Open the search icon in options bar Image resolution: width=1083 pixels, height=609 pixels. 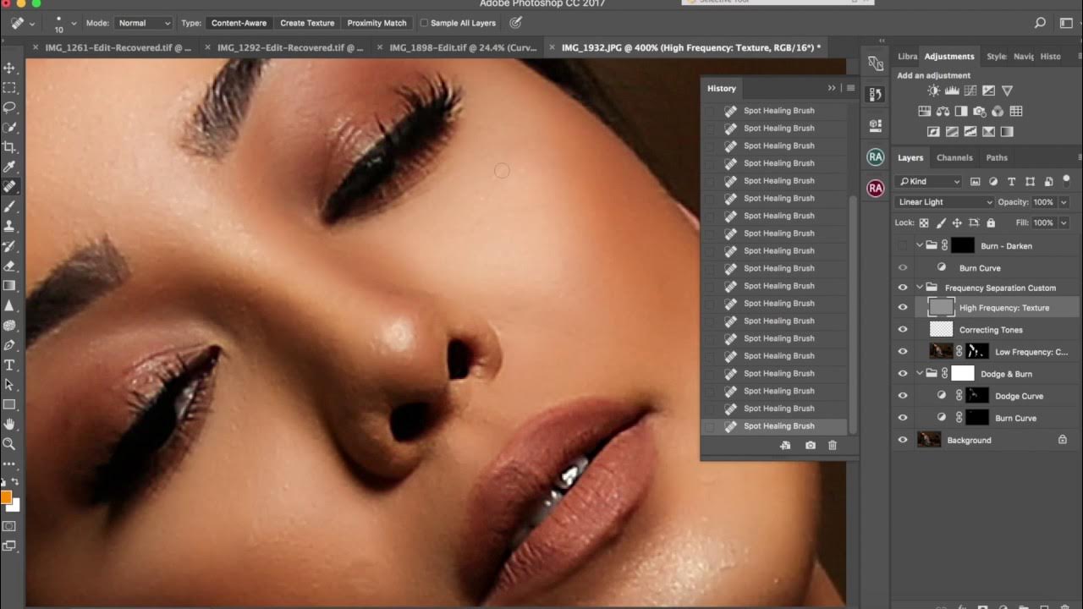tap(1041, 23)
